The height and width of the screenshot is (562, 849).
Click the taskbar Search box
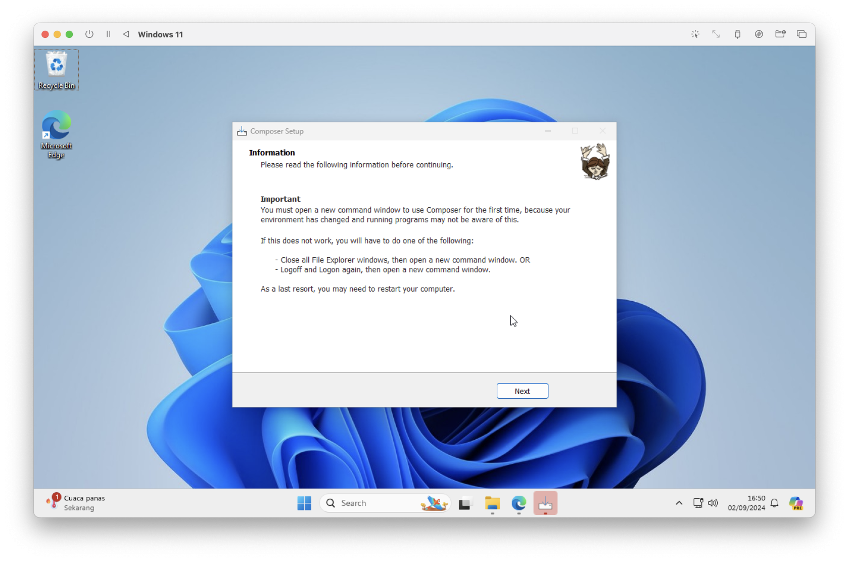pos(385,503)
